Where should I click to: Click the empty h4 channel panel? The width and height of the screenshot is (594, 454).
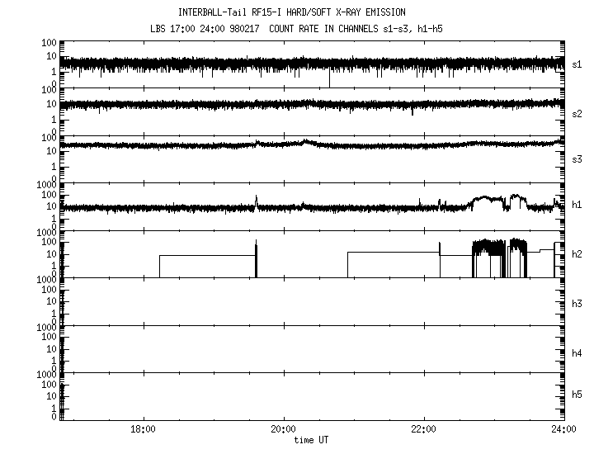(x=313, y=348)
